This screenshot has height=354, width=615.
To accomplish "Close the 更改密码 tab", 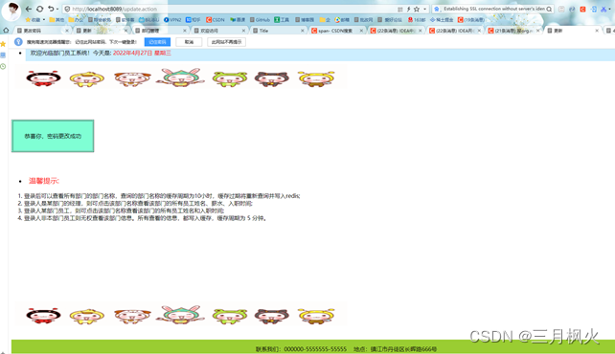I will (67, 31).
